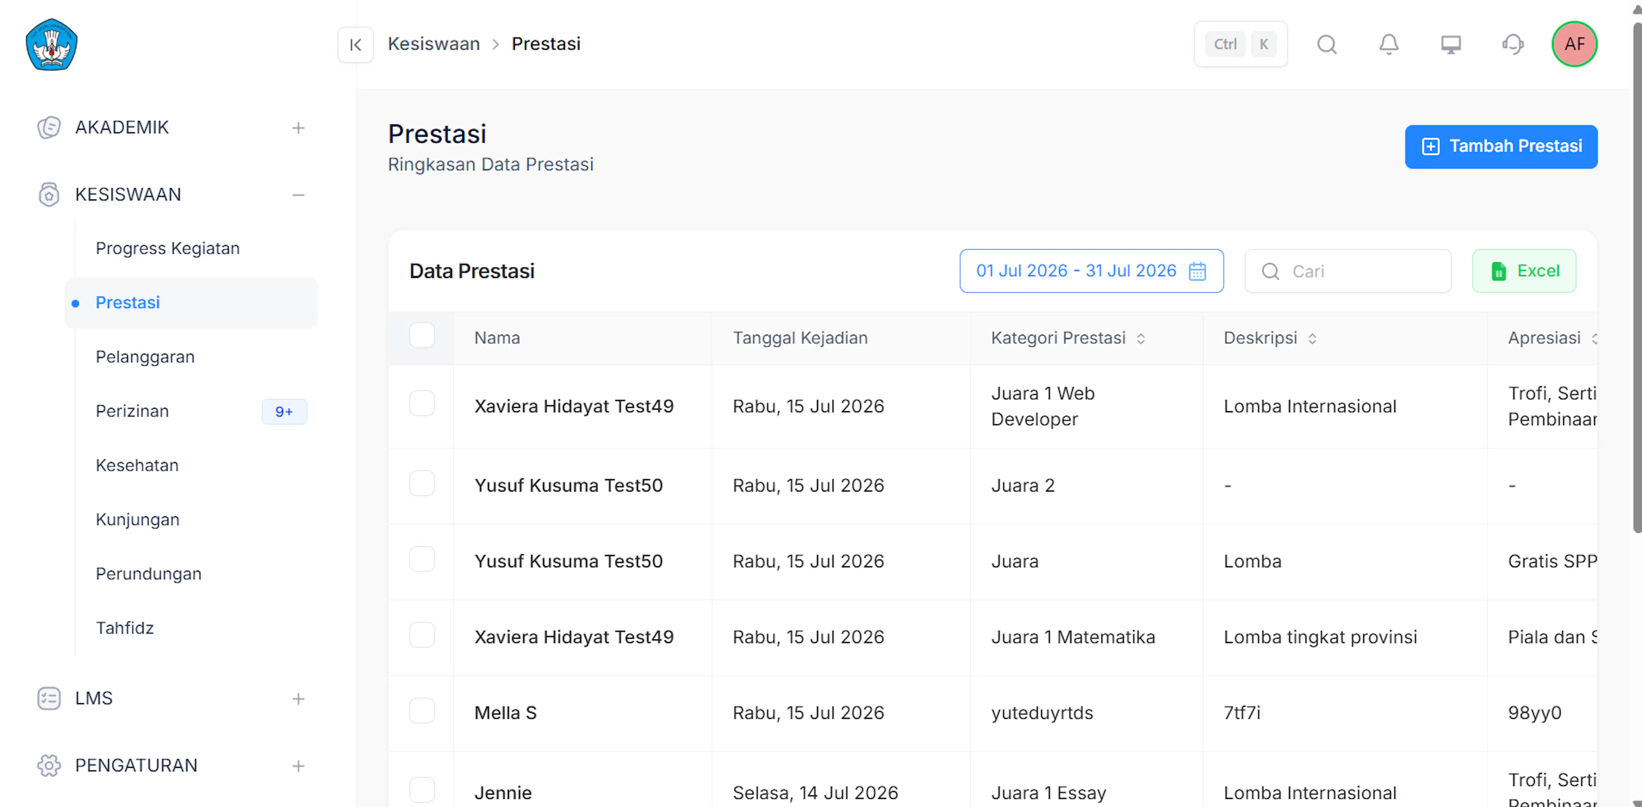This screenshot has width=1642, height=807.
Task: Check the Juara 2 row checkbox
Action: click(x=422, y=483)
